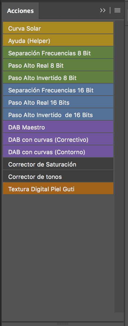Viewport: 128px width, 326px height.
Task: Switch to the Acciones tab
Action: click(x=20, y=11)
